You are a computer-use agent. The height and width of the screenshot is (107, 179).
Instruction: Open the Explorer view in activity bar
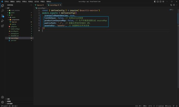point(2,6)
